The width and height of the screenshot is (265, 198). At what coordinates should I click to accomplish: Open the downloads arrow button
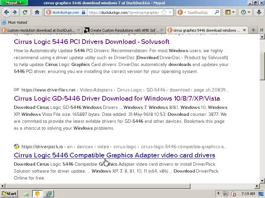click(x=259, y=12)
